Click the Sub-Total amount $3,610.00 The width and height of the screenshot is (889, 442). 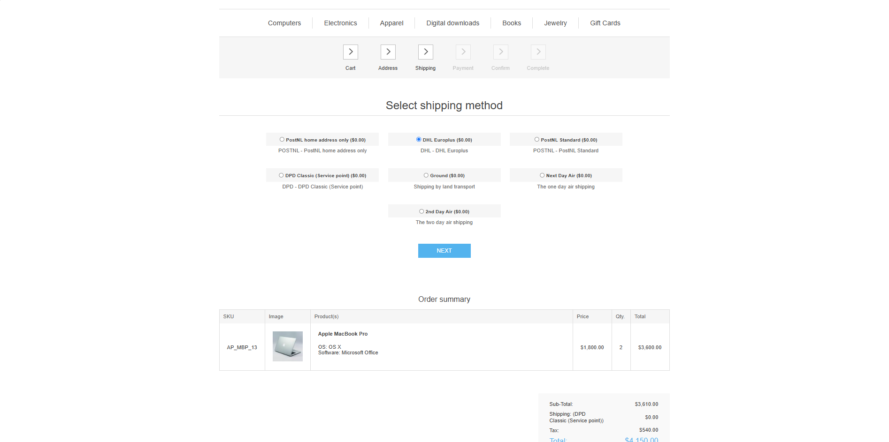pos(647,404)
